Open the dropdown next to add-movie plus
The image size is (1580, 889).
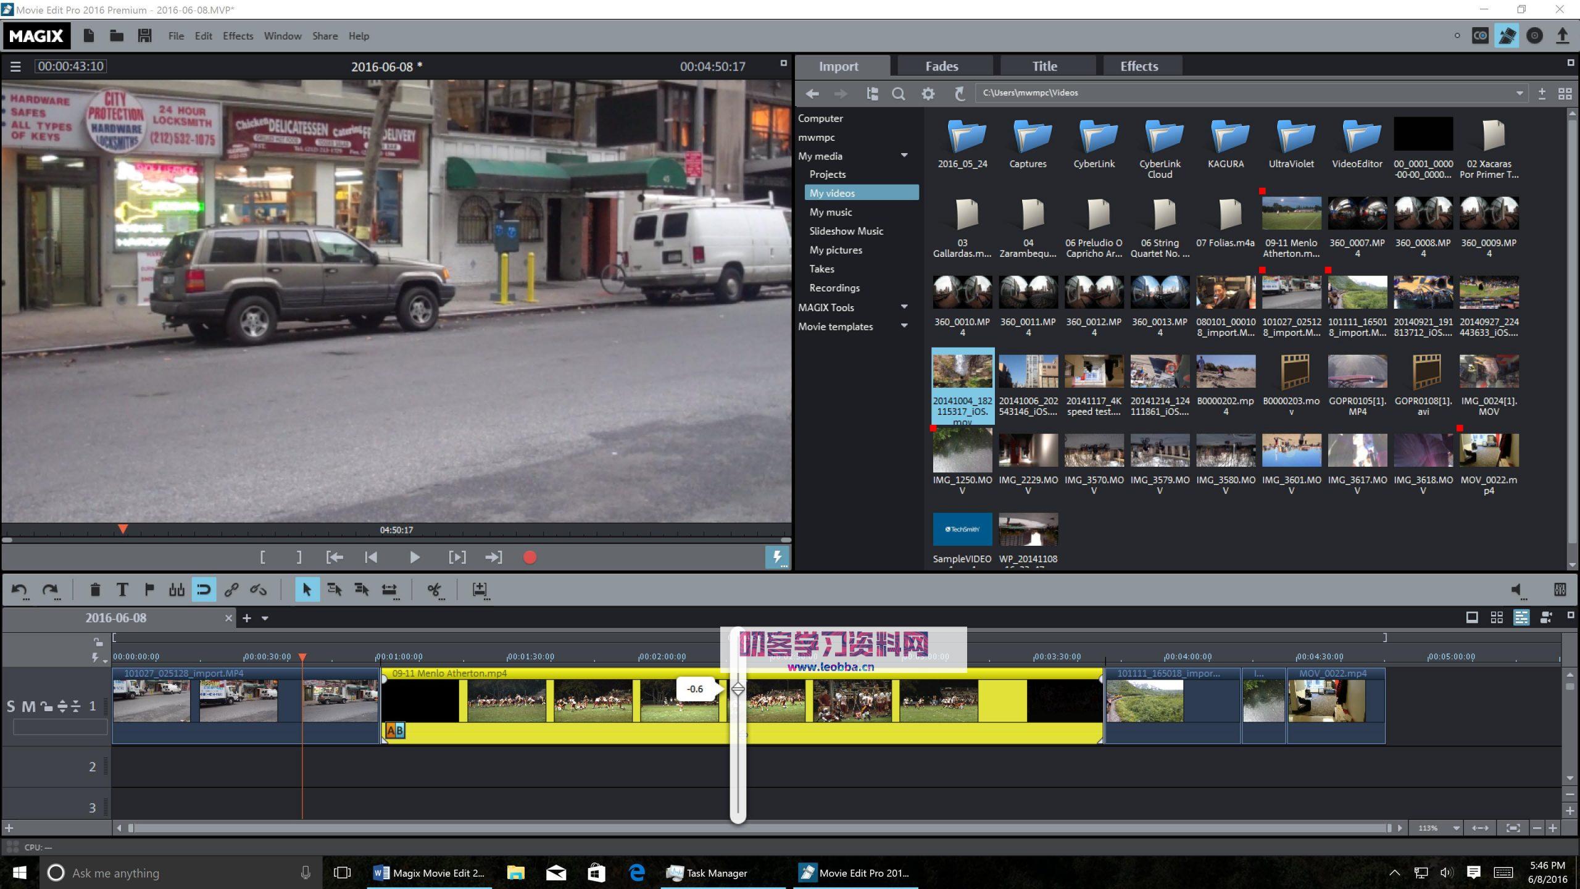coord(265,618)
